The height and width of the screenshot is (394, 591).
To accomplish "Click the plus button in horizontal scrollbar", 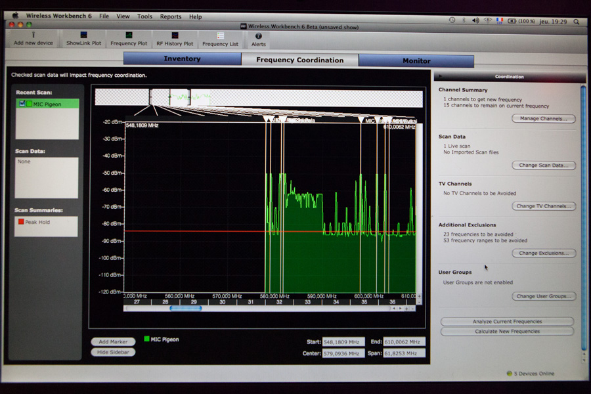I will tap(406, 309).
